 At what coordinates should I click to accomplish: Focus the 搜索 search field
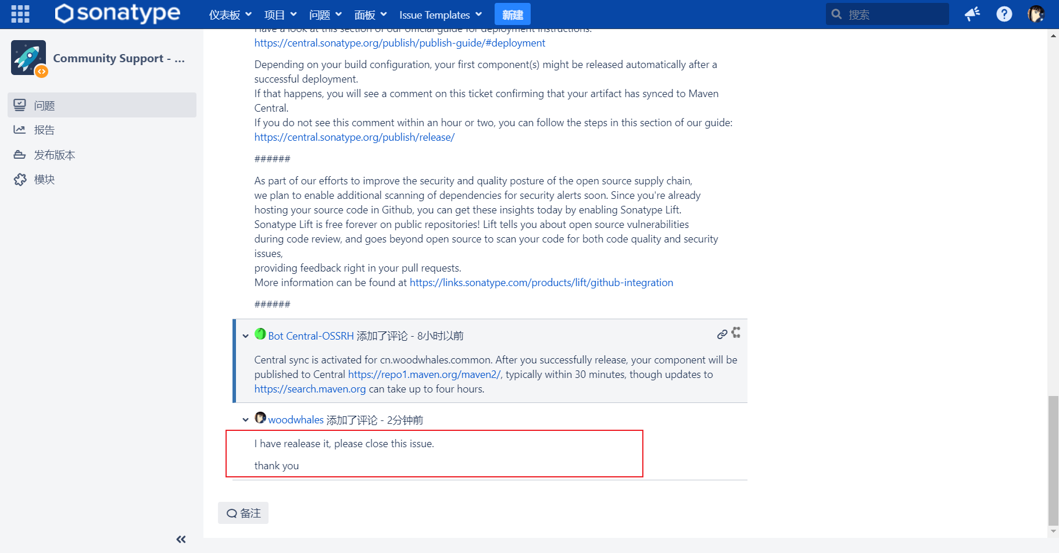click(888, 14)
